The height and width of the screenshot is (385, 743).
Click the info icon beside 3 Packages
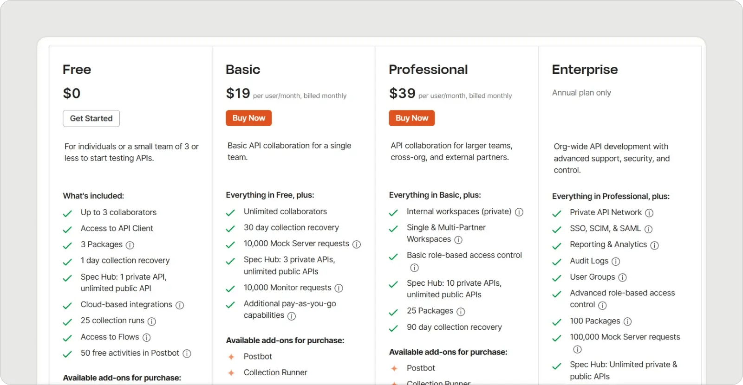pos(130,245)
